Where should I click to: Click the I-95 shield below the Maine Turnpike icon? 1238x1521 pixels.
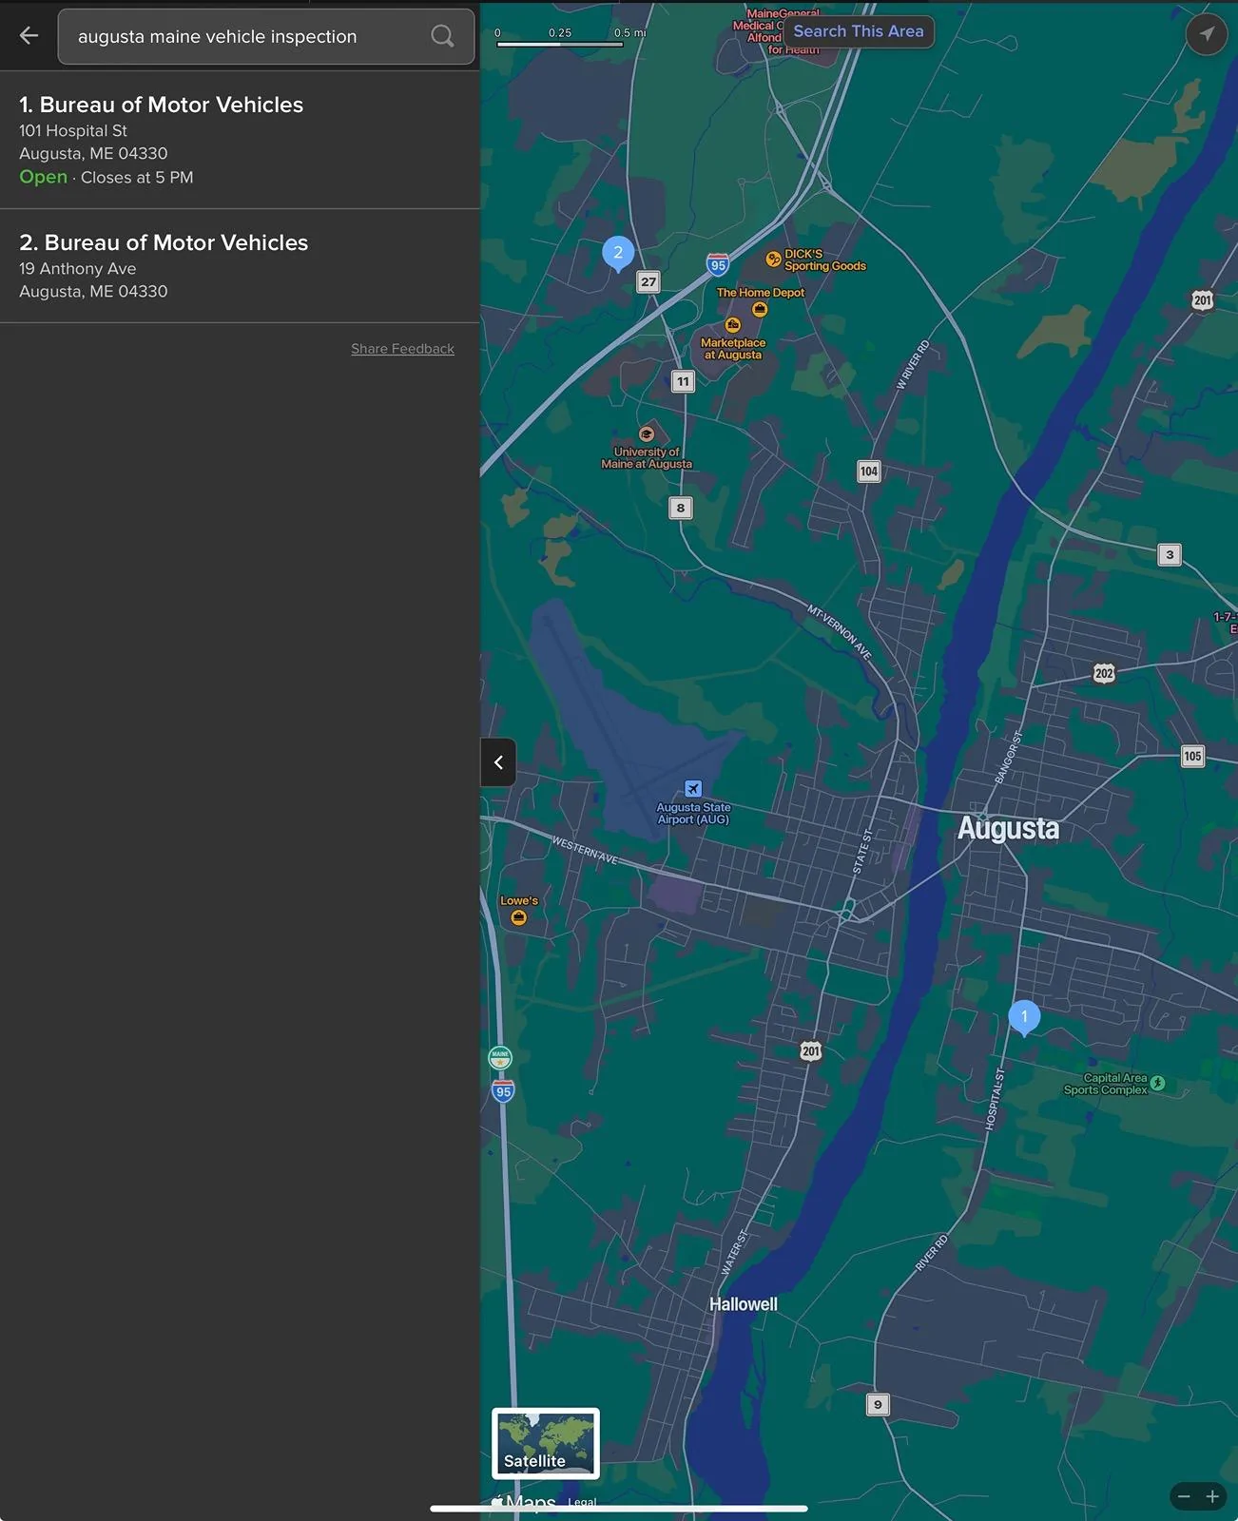click(503, 1091)
